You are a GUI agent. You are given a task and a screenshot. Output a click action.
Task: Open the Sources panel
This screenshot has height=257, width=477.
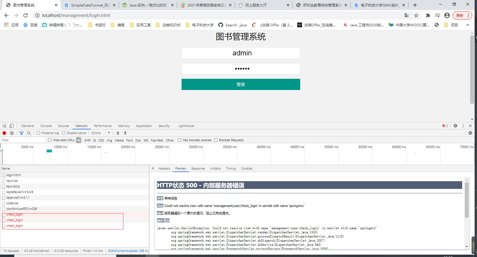[x=63, y=126]
